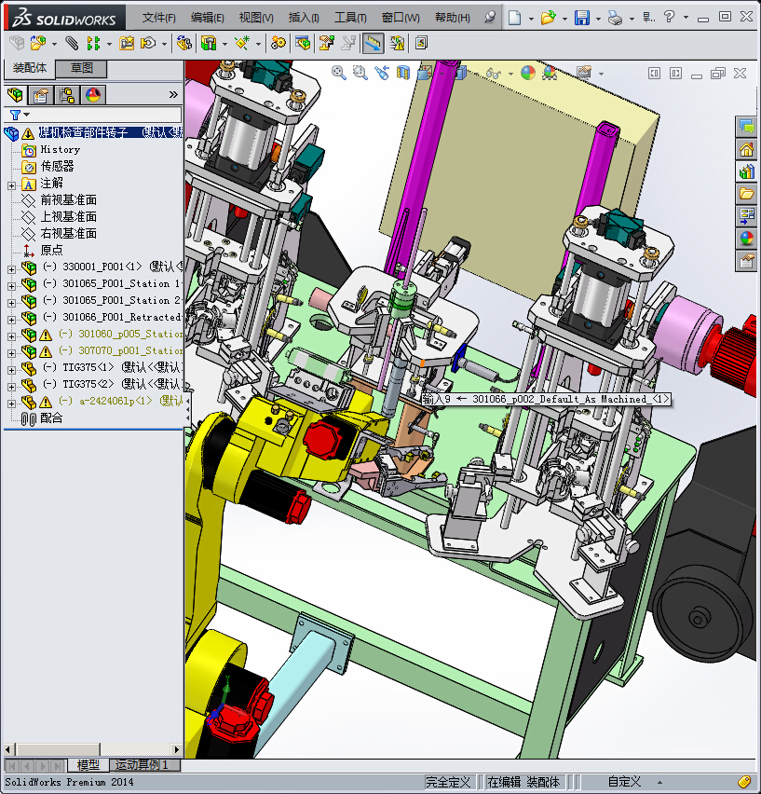Viewport: 761px width, 794px height.
Task: Switch to DisplayManager tab icon
Action: (93, 95)
